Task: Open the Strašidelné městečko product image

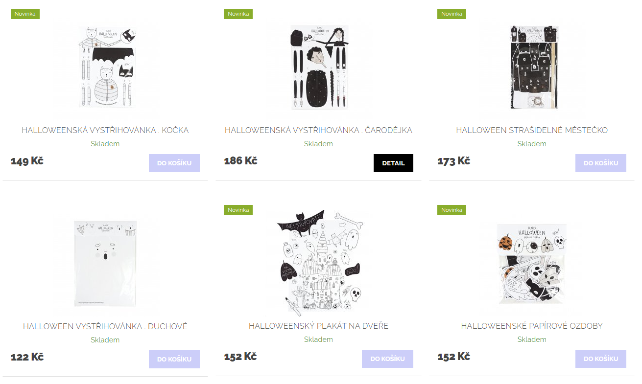Action: (533, 67)
